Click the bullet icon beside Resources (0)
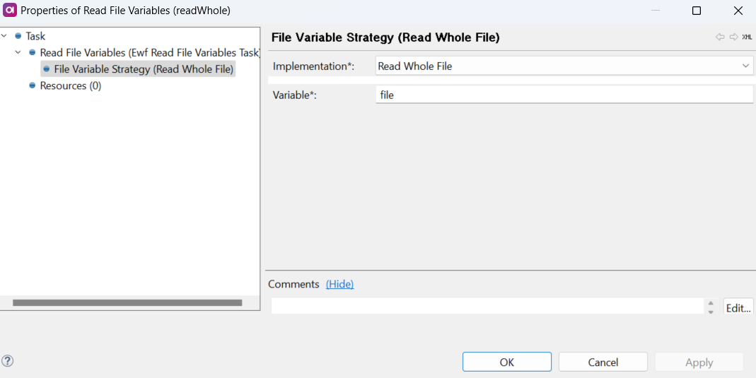The width and height of the screenshot is (756, 378). point(33,85)
